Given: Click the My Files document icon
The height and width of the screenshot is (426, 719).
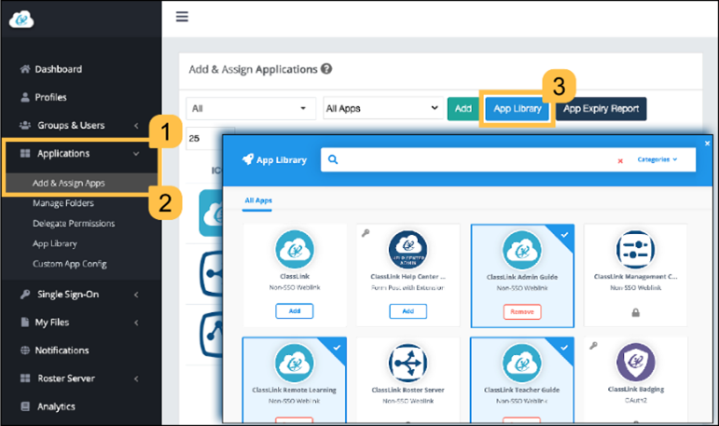Looking at the screenshot, I should pos(25,323).
